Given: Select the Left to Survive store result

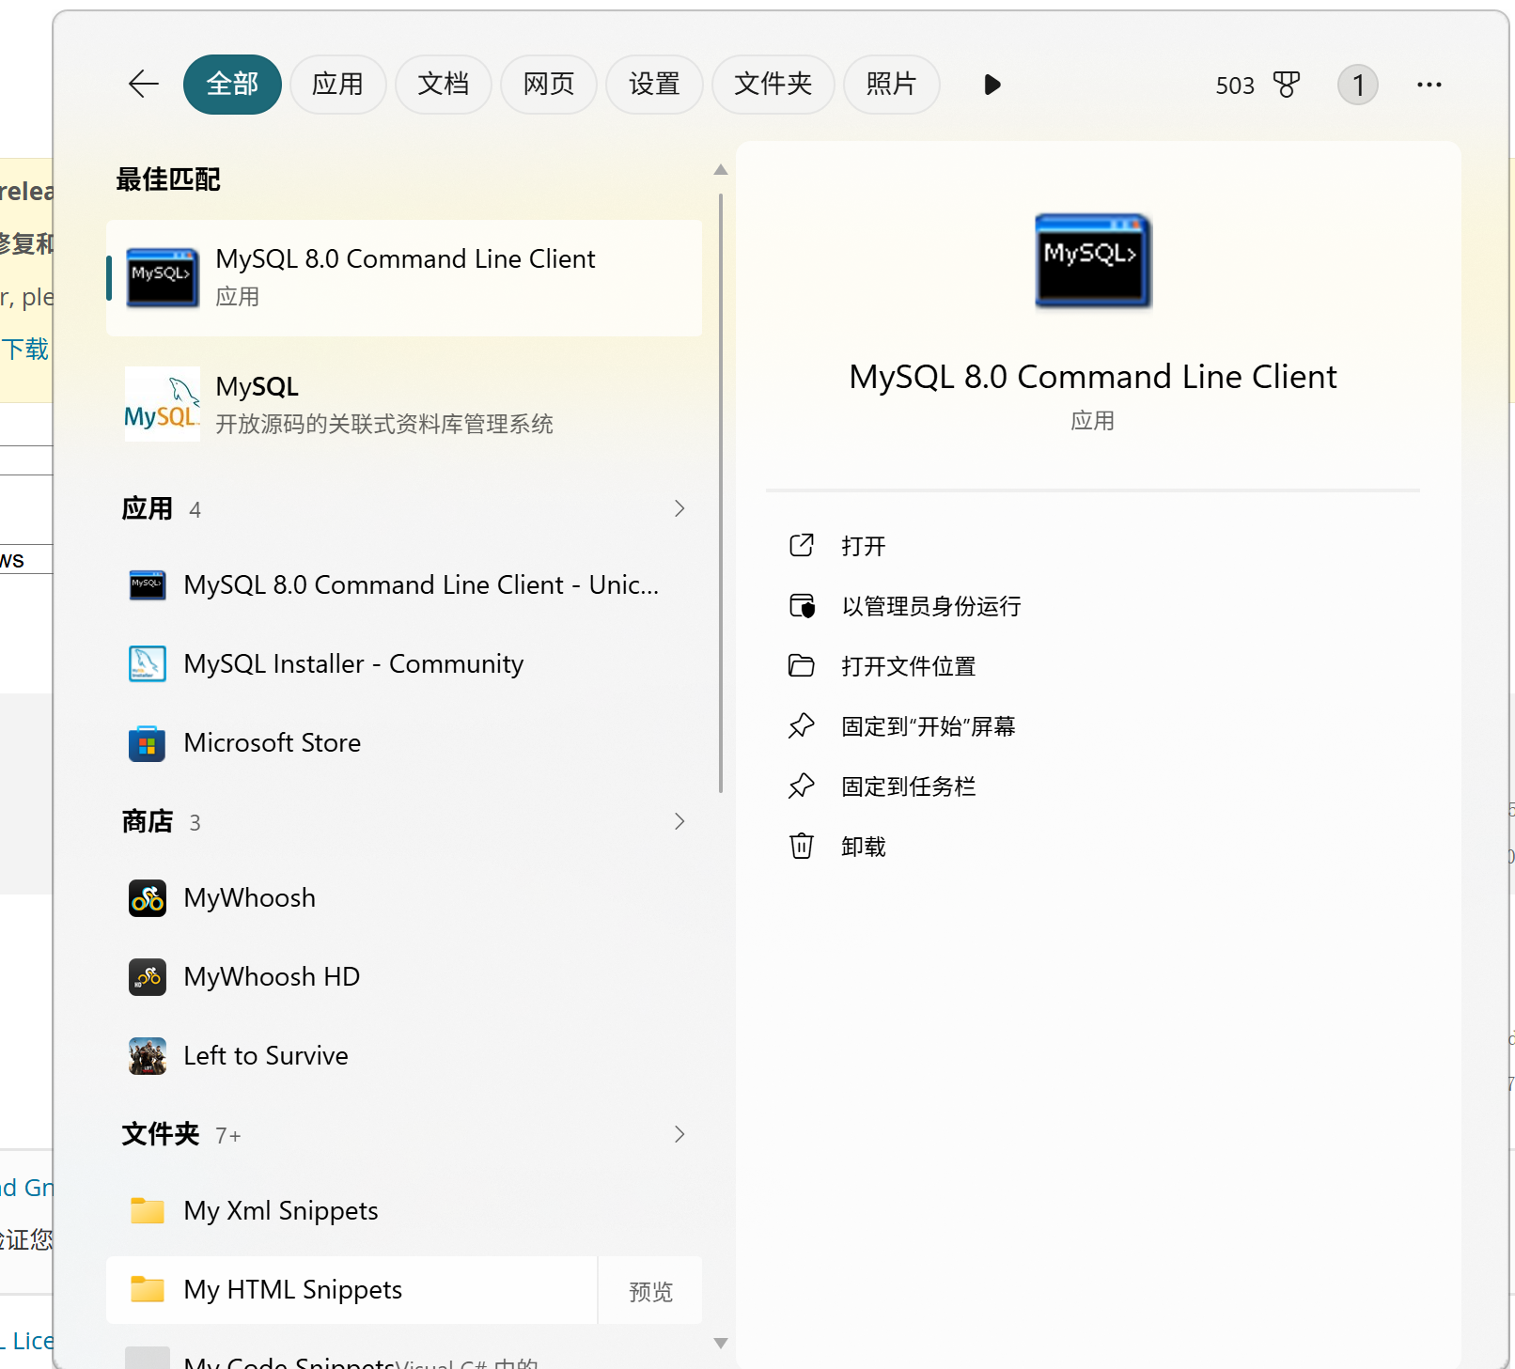Looking at the screenshot, I should [404, 1055].
